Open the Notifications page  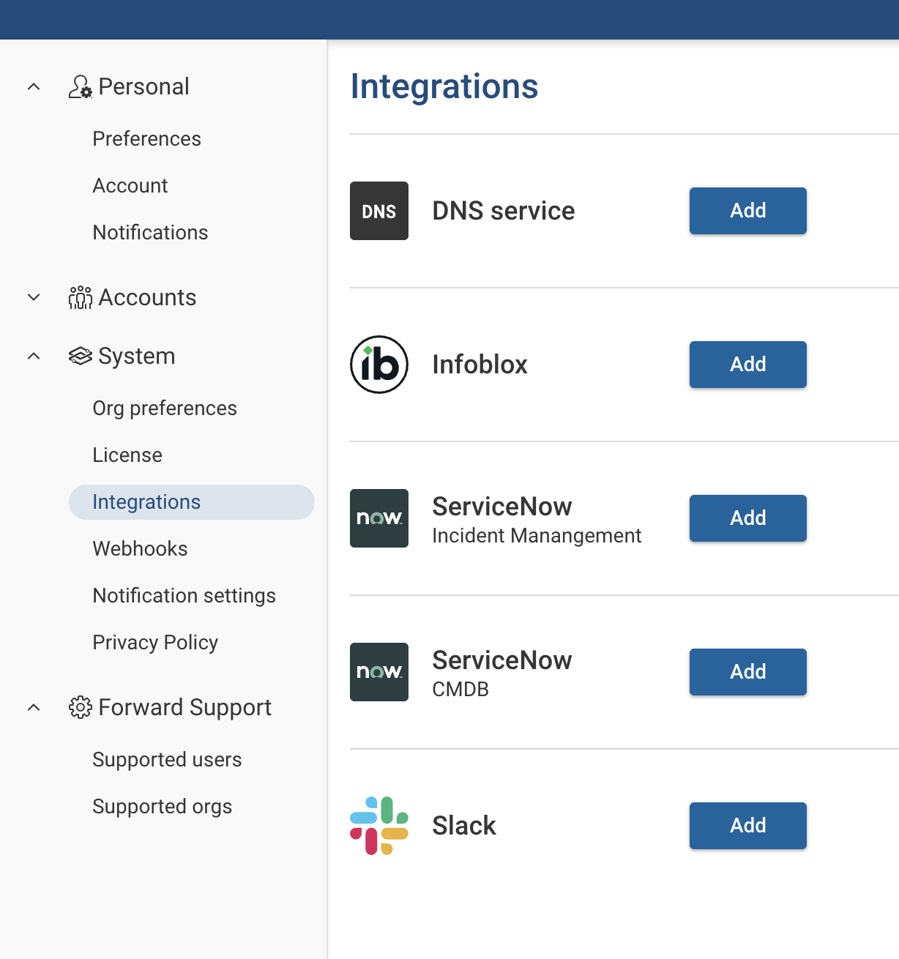click(x=150, y=232)
